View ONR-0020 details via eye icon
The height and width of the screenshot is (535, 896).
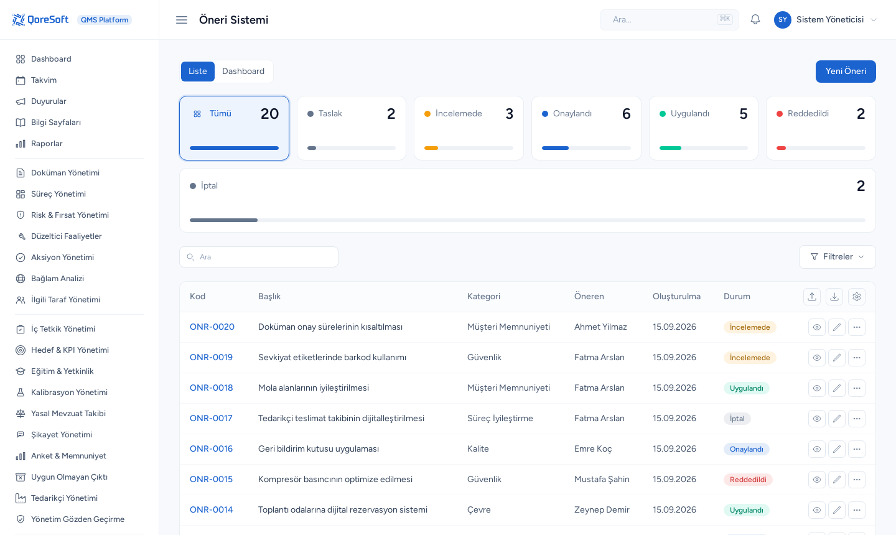pyautogui.click(x=817, y=327)
